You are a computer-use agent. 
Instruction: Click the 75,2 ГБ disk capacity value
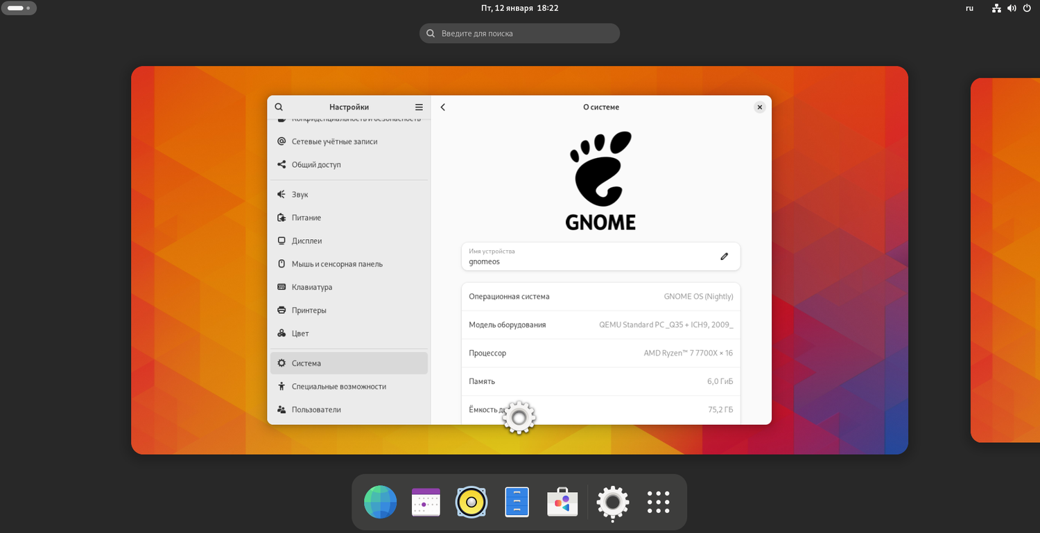tap(720, 410)
